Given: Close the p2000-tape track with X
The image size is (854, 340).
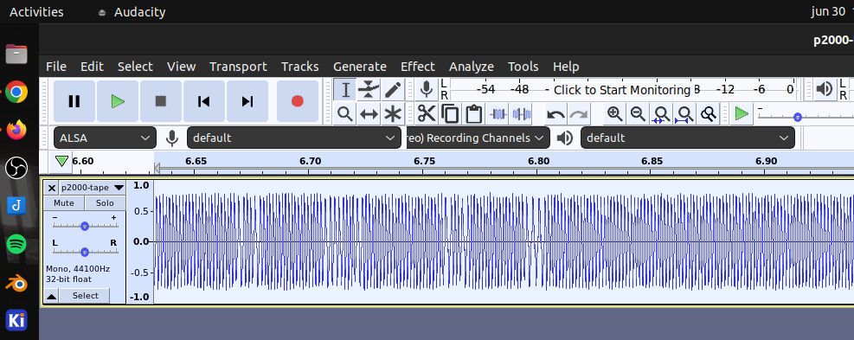Looking at the screenshot, I should [x=52, y=188].
